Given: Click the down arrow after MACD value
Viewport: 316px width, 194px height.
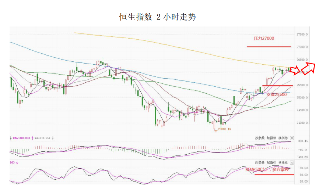Looking at the screenshot, I should (x=53, y=138).
